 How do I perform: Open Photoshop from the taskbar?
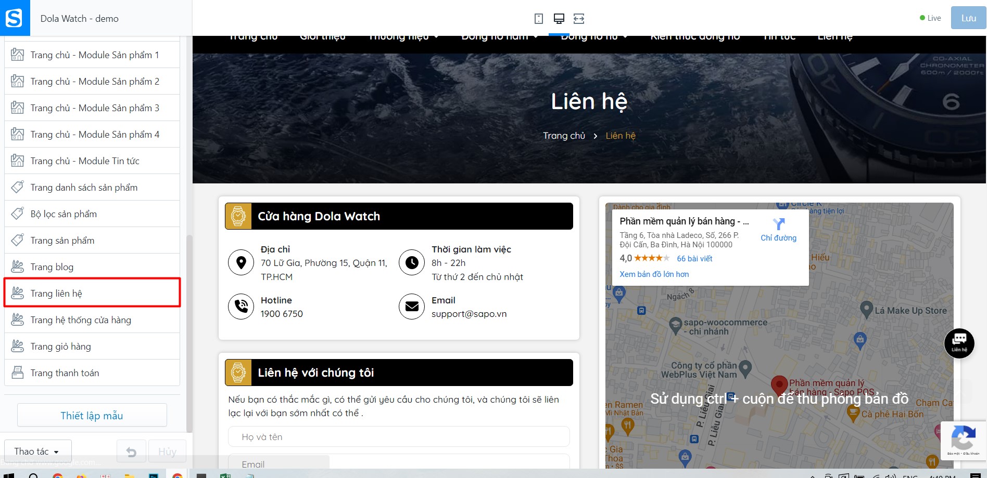click(153, 475)
